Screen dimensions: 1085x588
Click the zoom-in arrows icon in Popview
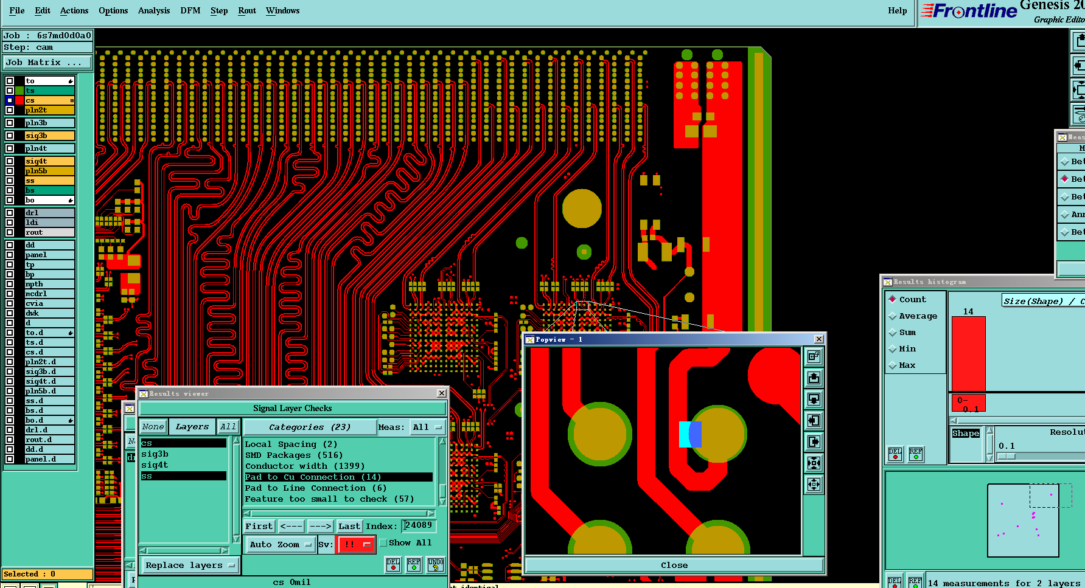(x=814, y=463)
